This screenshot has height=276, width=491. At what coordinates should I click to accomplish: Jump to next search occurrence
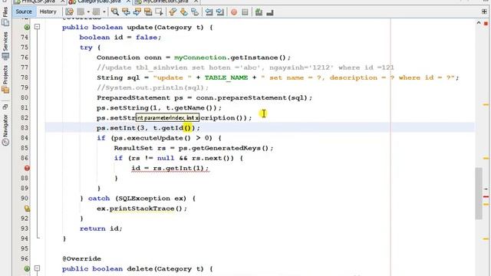pos(137,12)
